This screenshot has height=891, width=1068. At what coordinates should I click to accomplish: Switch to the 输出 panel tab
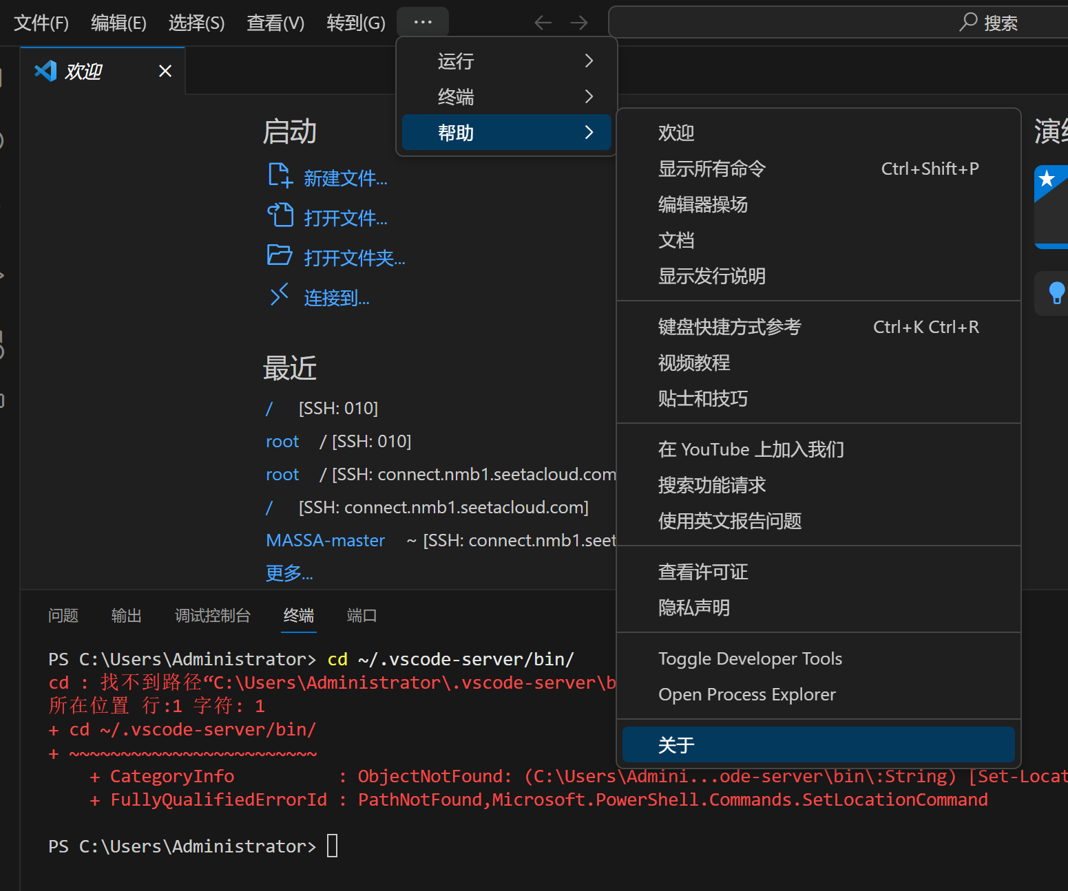point(126,616)
